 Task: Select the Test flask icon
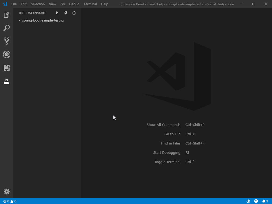tap(6, 81)
